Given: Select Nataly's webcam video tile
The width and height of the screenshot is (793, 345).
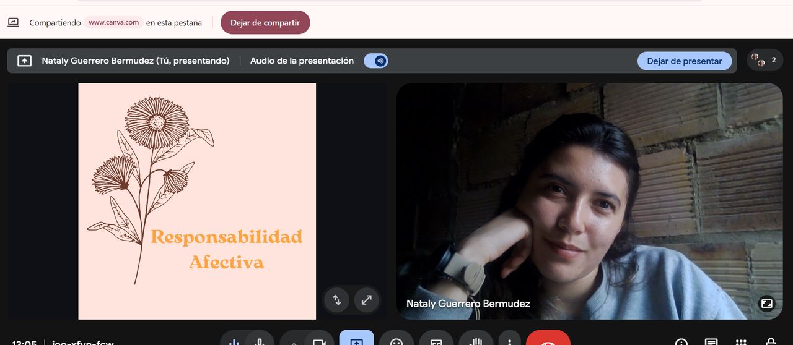Looking at the screenshot, I should [589, 201].
